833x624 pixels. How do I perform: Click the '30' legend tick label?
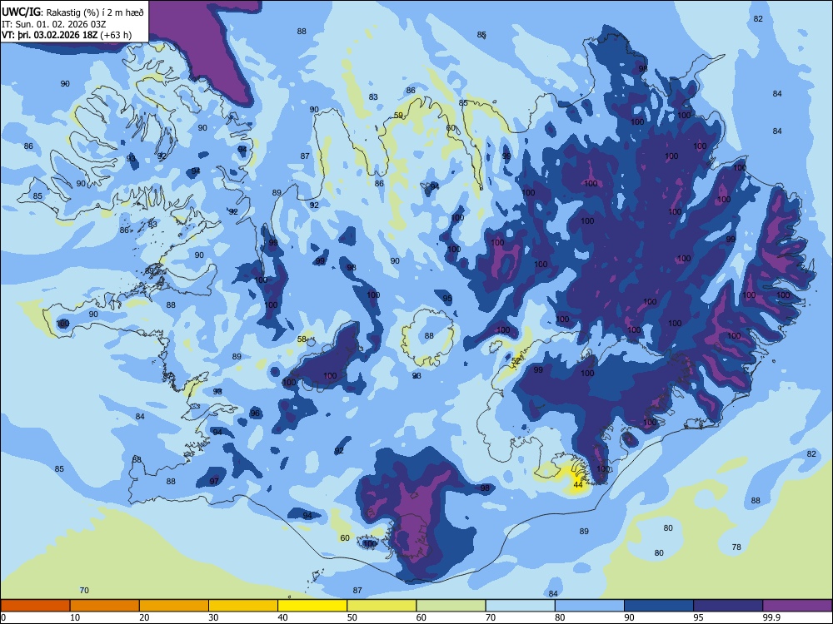(x=213, y=617)
